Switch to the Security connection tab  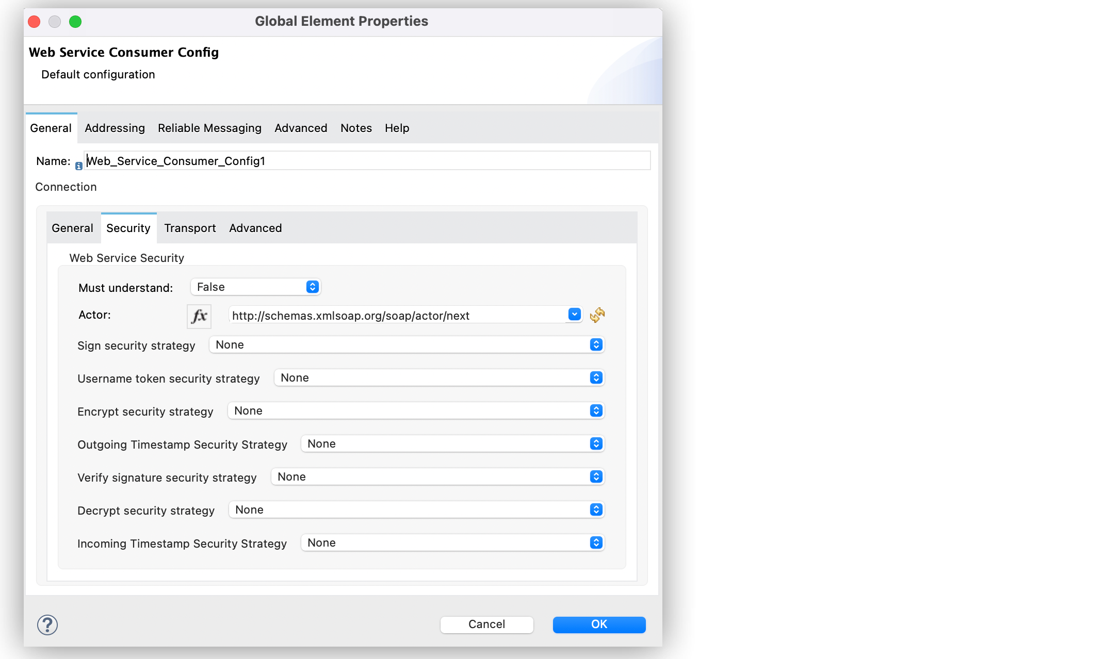[128, 228]
